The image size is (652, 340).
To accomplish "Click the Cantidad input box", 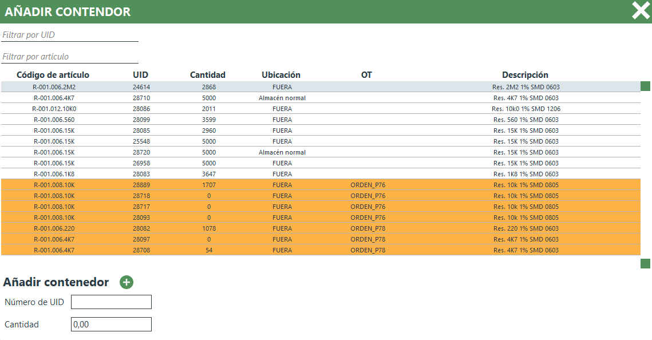I will pyautogui.click(x=111, y=324).
